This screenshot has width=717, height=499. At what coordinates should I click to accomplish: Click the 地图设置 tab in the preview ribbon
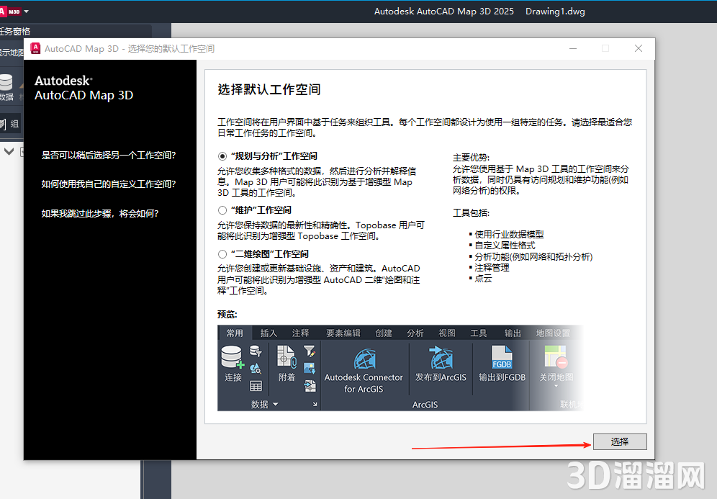(x=553, y=333)
